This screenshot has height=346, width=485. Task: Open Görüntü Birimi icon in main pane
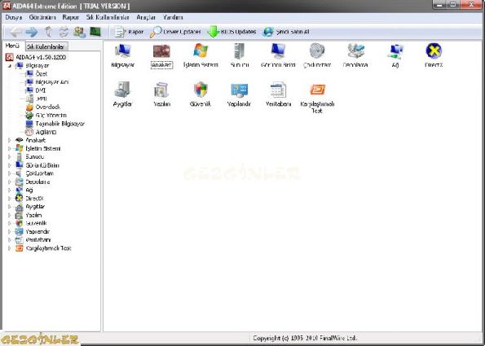(278, 55)
